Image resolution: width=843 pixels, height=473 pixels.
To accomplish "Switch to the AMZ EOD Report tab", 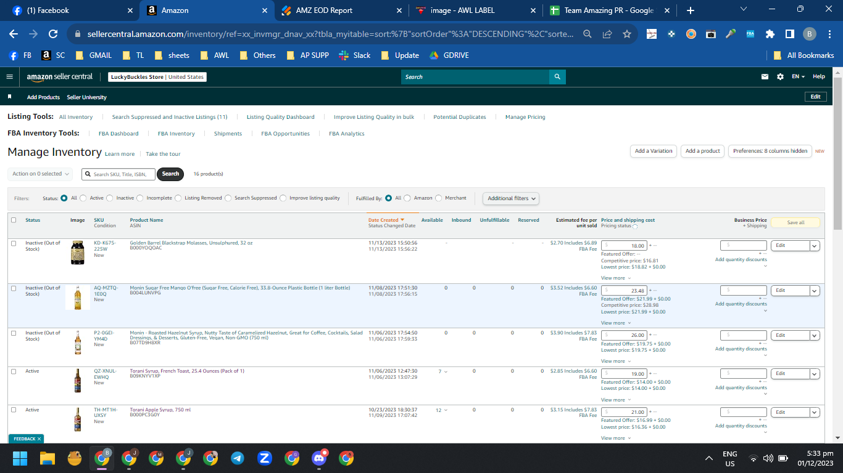I will coord(339,10).
